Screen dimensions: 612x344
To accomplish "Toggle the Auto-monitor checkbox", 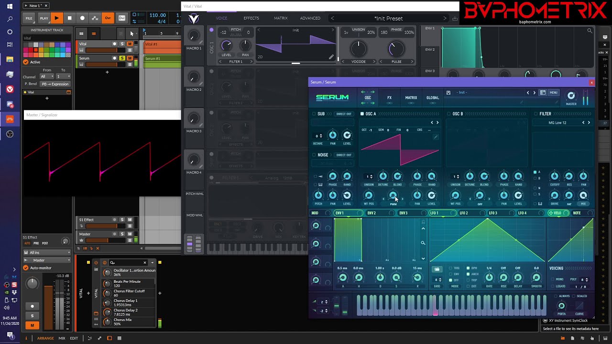I will pyautogui.click(x=26, y=268).
